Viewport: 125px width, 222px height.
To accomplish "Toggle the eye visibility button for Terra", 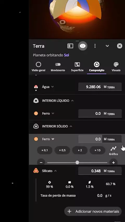I will 83,46.
